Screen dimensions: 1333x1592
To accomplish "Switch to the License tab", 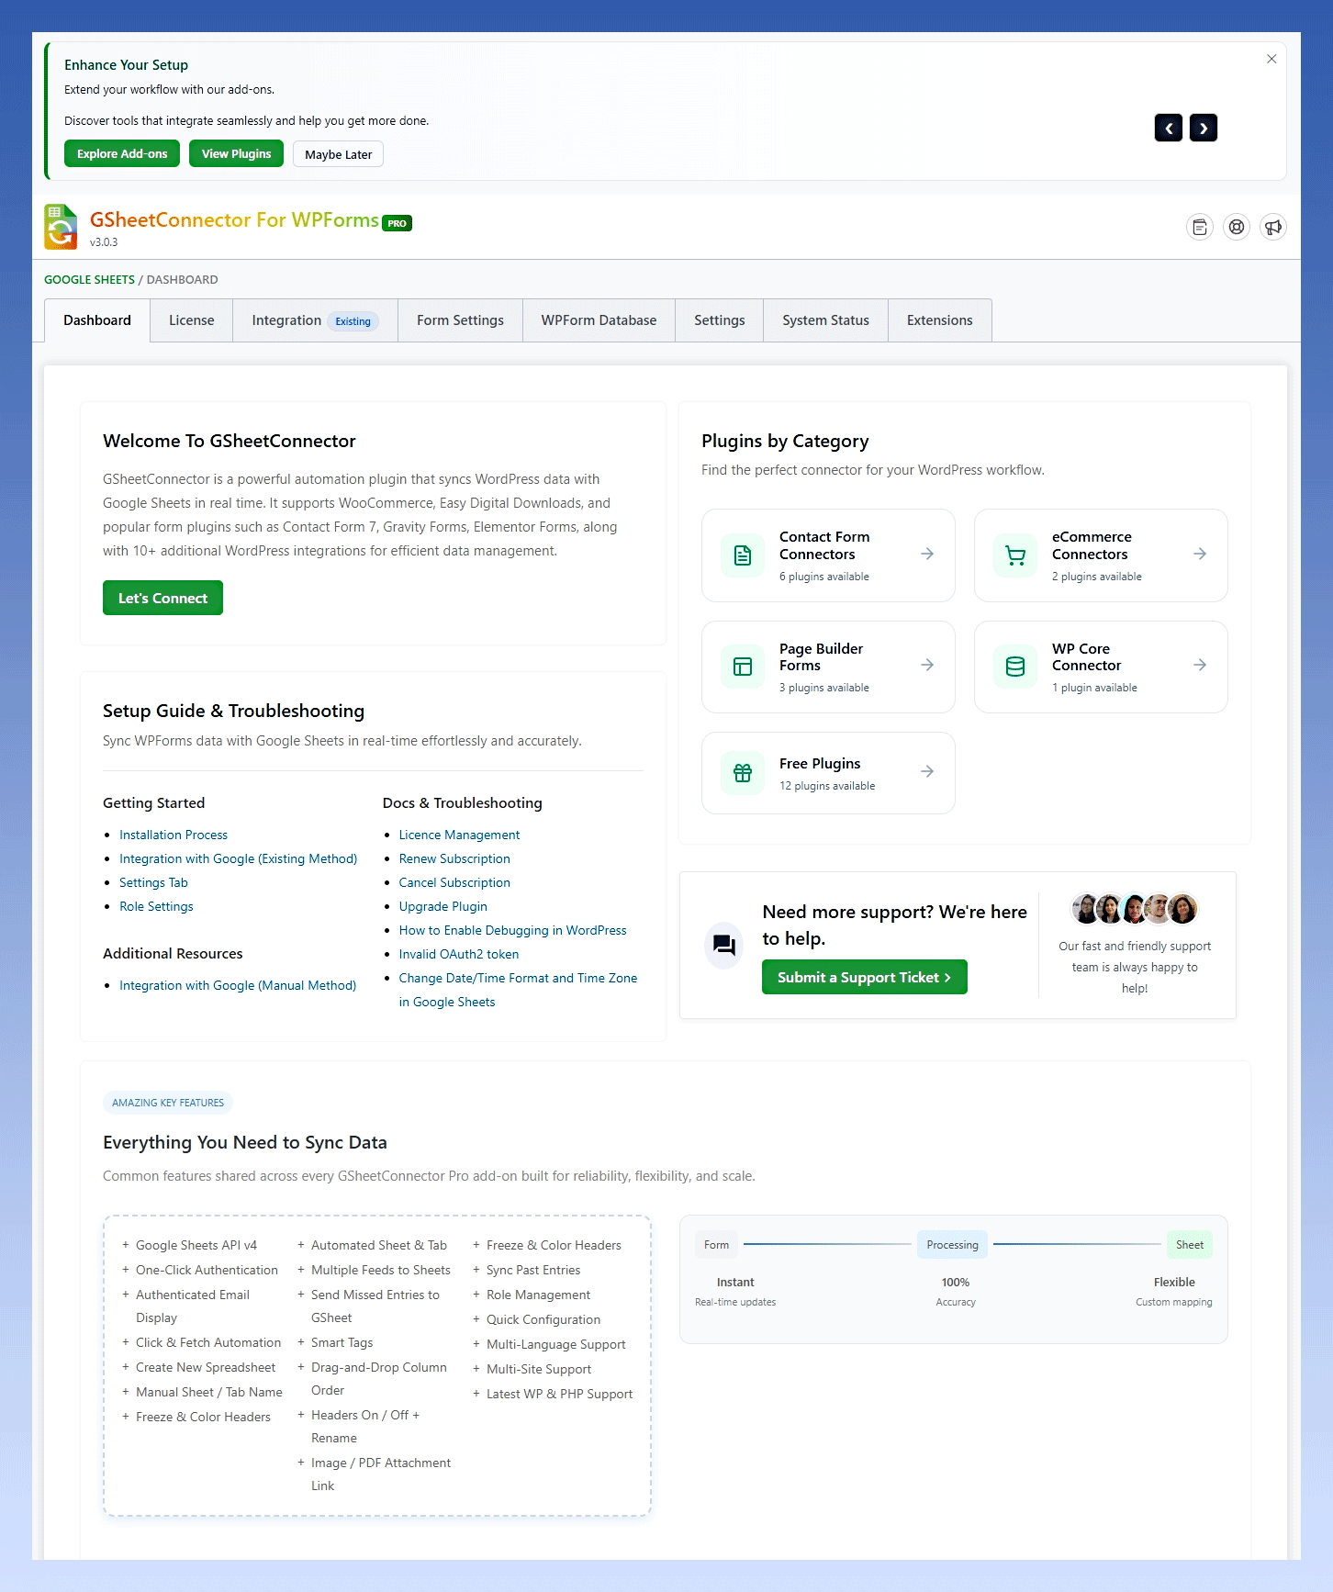I will click(x=192, y=320).
